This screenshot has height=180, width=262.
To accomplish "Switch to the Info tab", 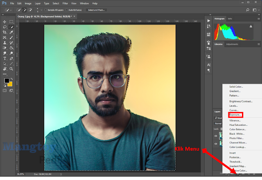I will click(x=230, y=19).
